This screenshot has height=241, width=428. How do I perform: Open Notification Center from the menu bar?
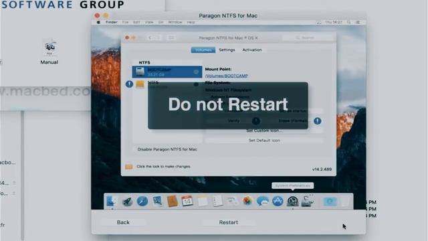click(x=358, y=22)
